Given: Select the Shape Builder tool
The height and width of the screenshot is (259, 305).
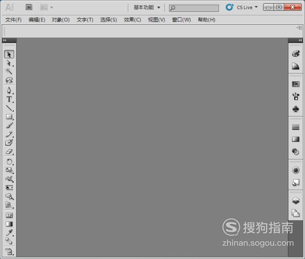Looking at the screenshot, I should [9, 196].
